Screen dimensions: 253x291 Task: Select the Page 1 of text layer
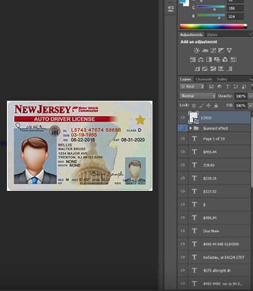point(214,139)
